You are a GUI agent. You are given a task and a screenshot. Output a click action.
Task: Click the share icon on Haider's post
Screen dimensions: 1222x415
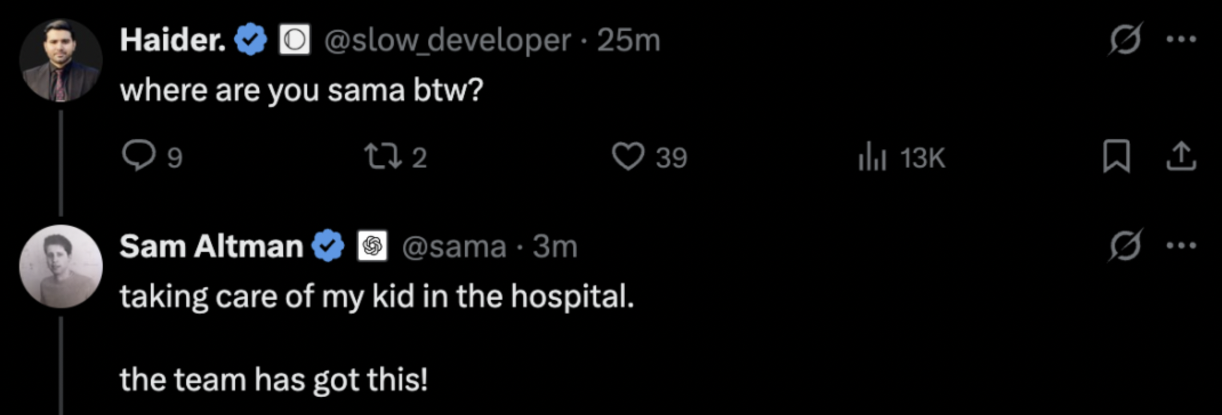pos(1180,156)
